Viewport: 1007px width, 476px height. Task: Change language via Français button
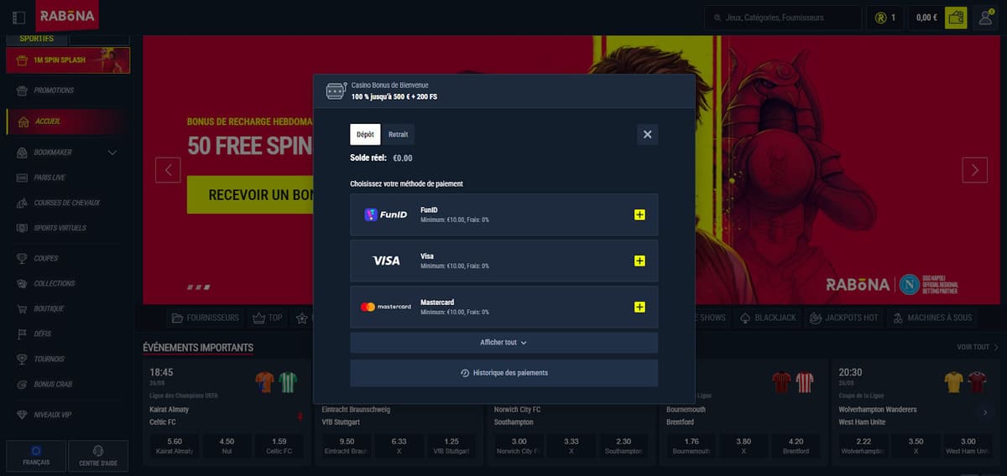point(35,456)
